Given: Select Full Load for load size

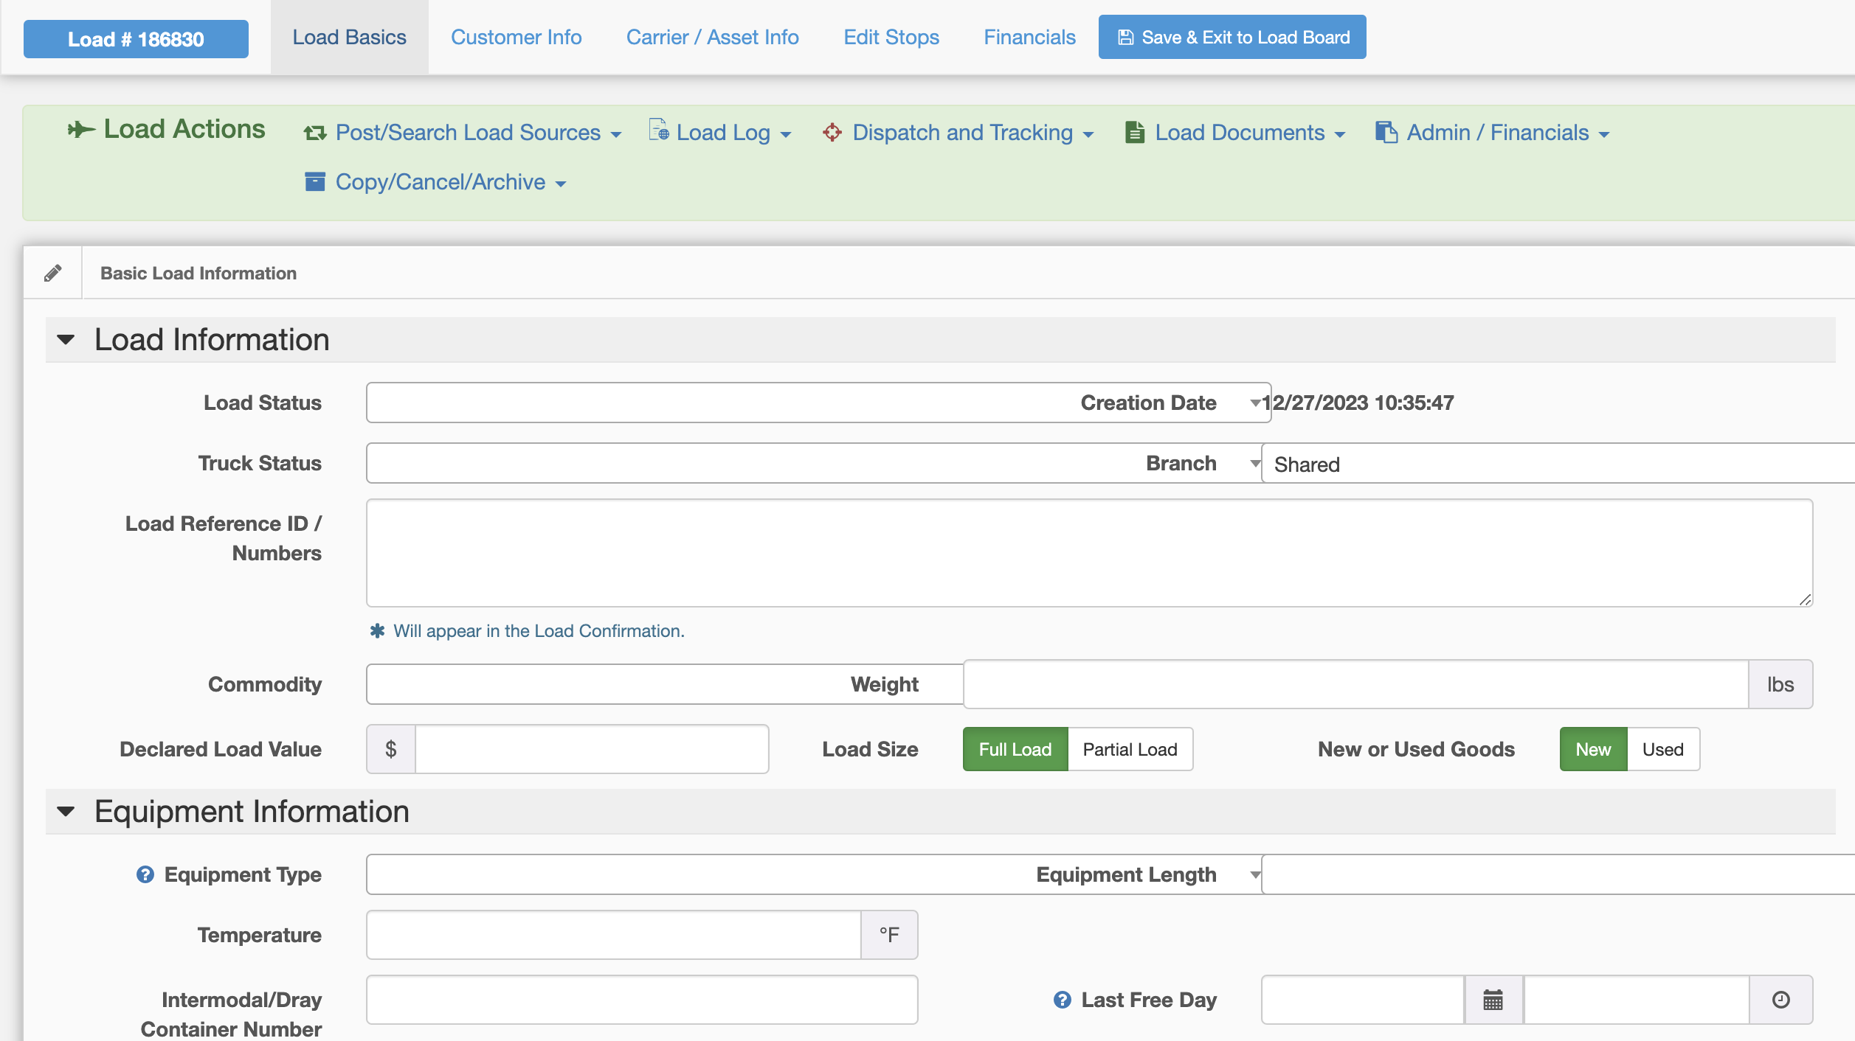Looking at the screenshot, I should pyautogui.click(x=1015, y=749).
